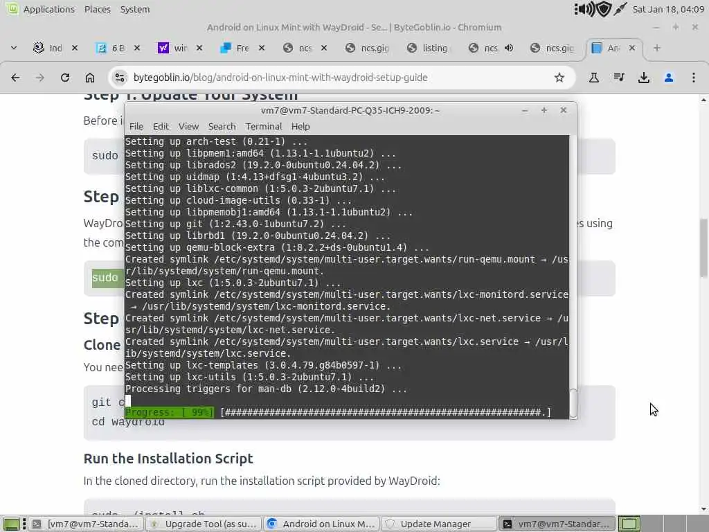
Task: Minimize the terminal window
Action: point(525,110)
